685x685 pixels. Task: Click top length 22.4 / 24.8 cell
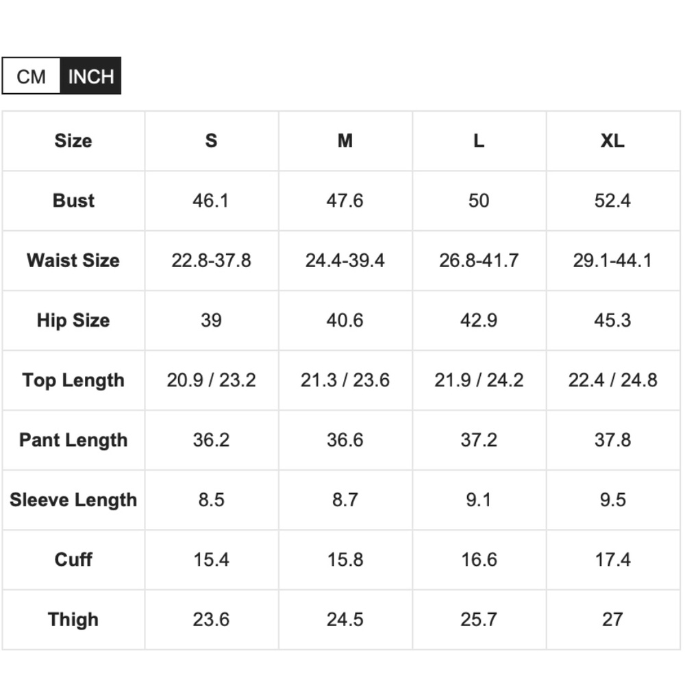pos(612,380)
